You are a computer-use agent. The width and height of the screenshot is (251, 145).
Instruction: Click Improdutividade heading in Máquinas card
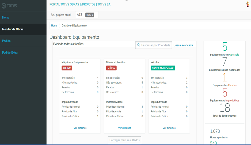click(70, 102)
